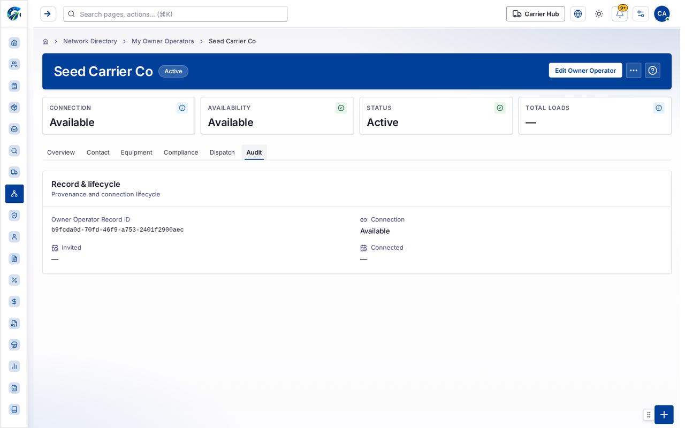Screen dimensions: 685x428
Task: Click the blue plus floating button
Action: pos(664,415)
